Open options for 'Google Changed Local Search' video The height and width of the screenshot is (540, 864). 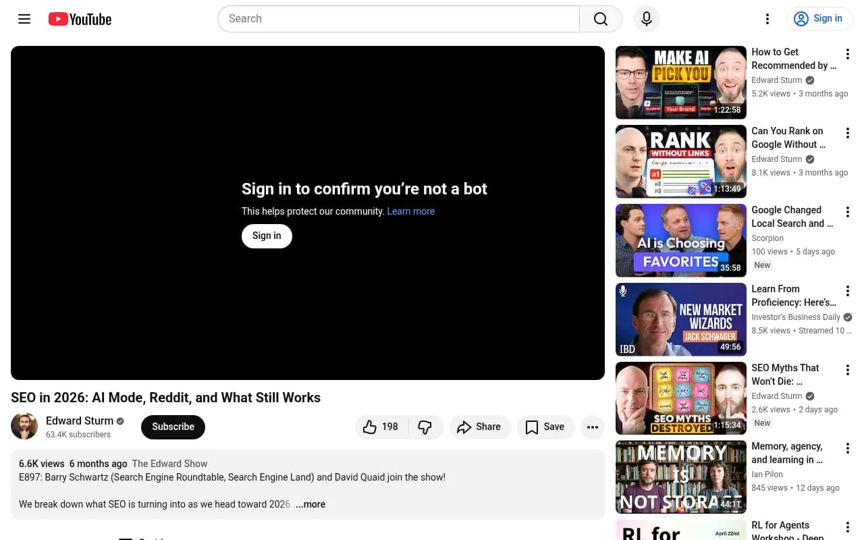848,212
